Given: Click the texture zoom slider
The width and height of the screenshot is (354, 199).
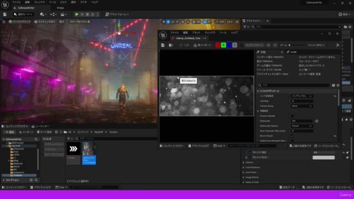Looking at the screenshot, I should 296,45.
